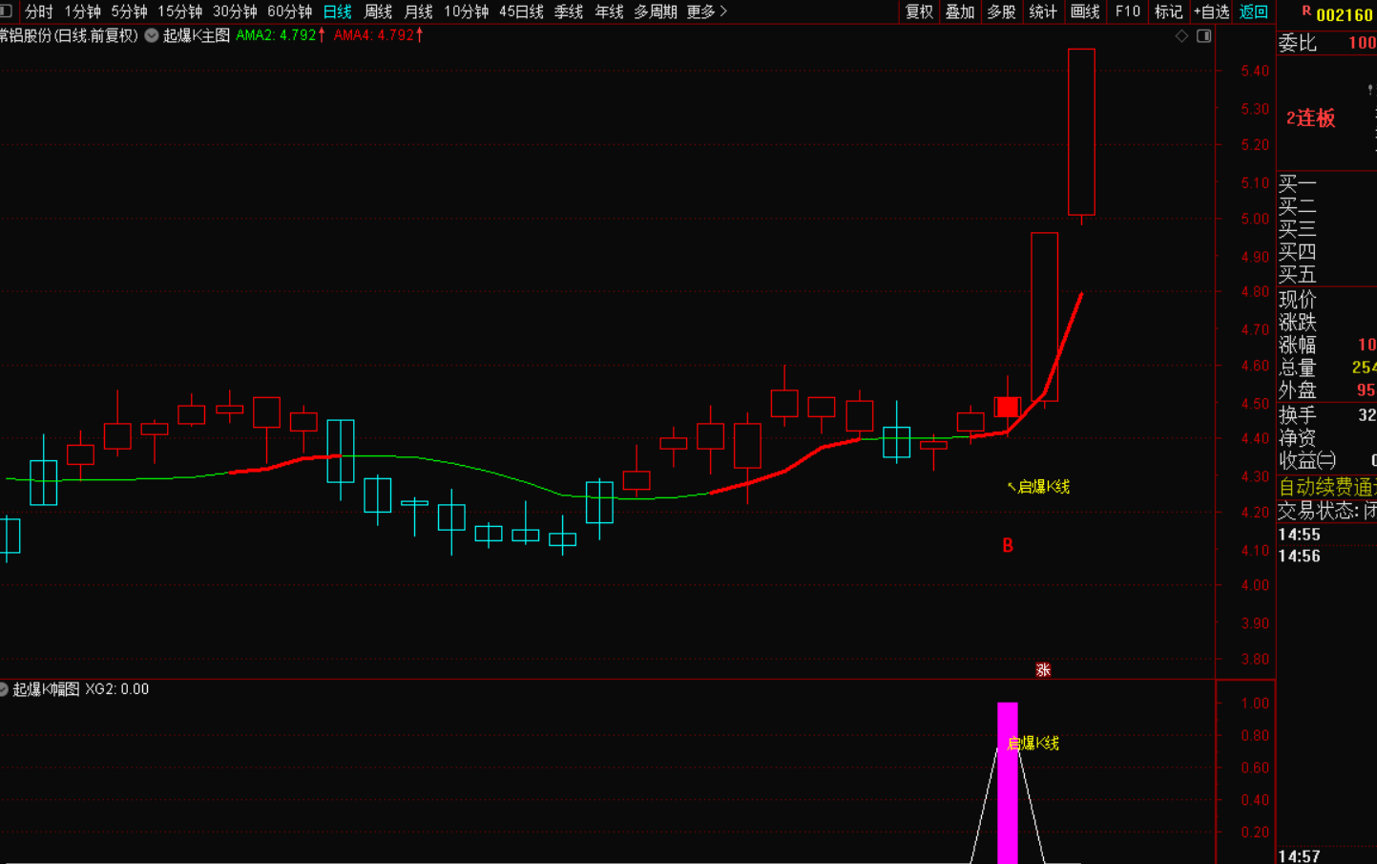The width and height of the screenshot is (1377, 864).
Task: Click the red B buy signal marker
Action: click(1008, 545)
